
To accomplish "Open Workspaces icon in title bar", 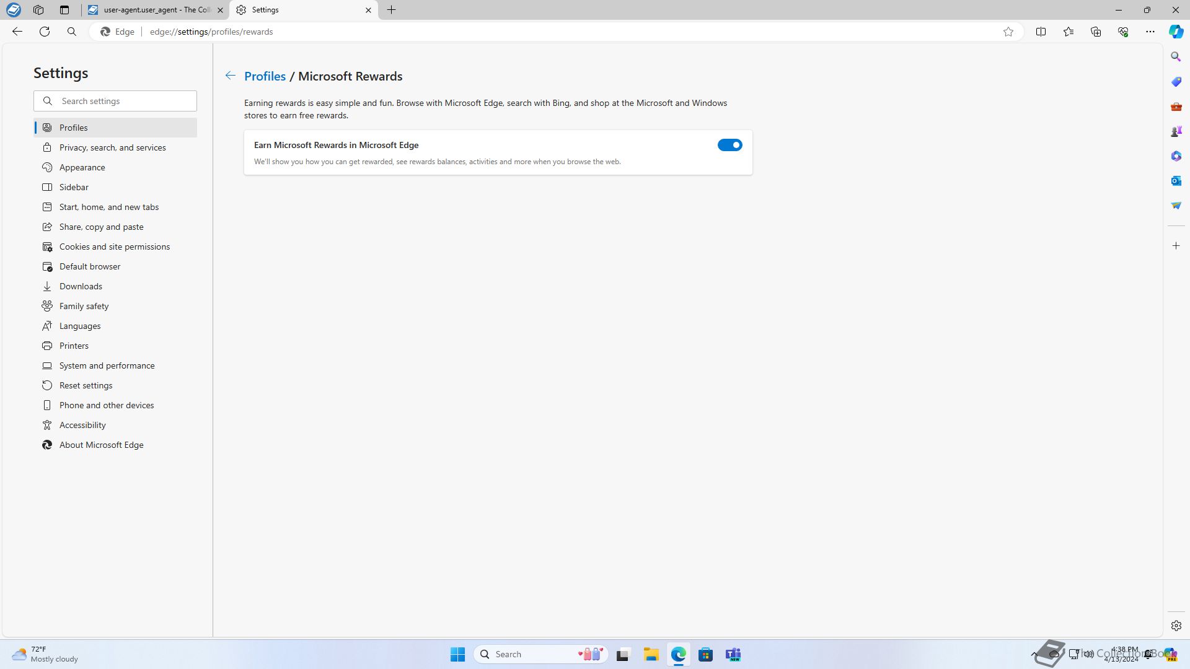I will [x=38, y=10].
